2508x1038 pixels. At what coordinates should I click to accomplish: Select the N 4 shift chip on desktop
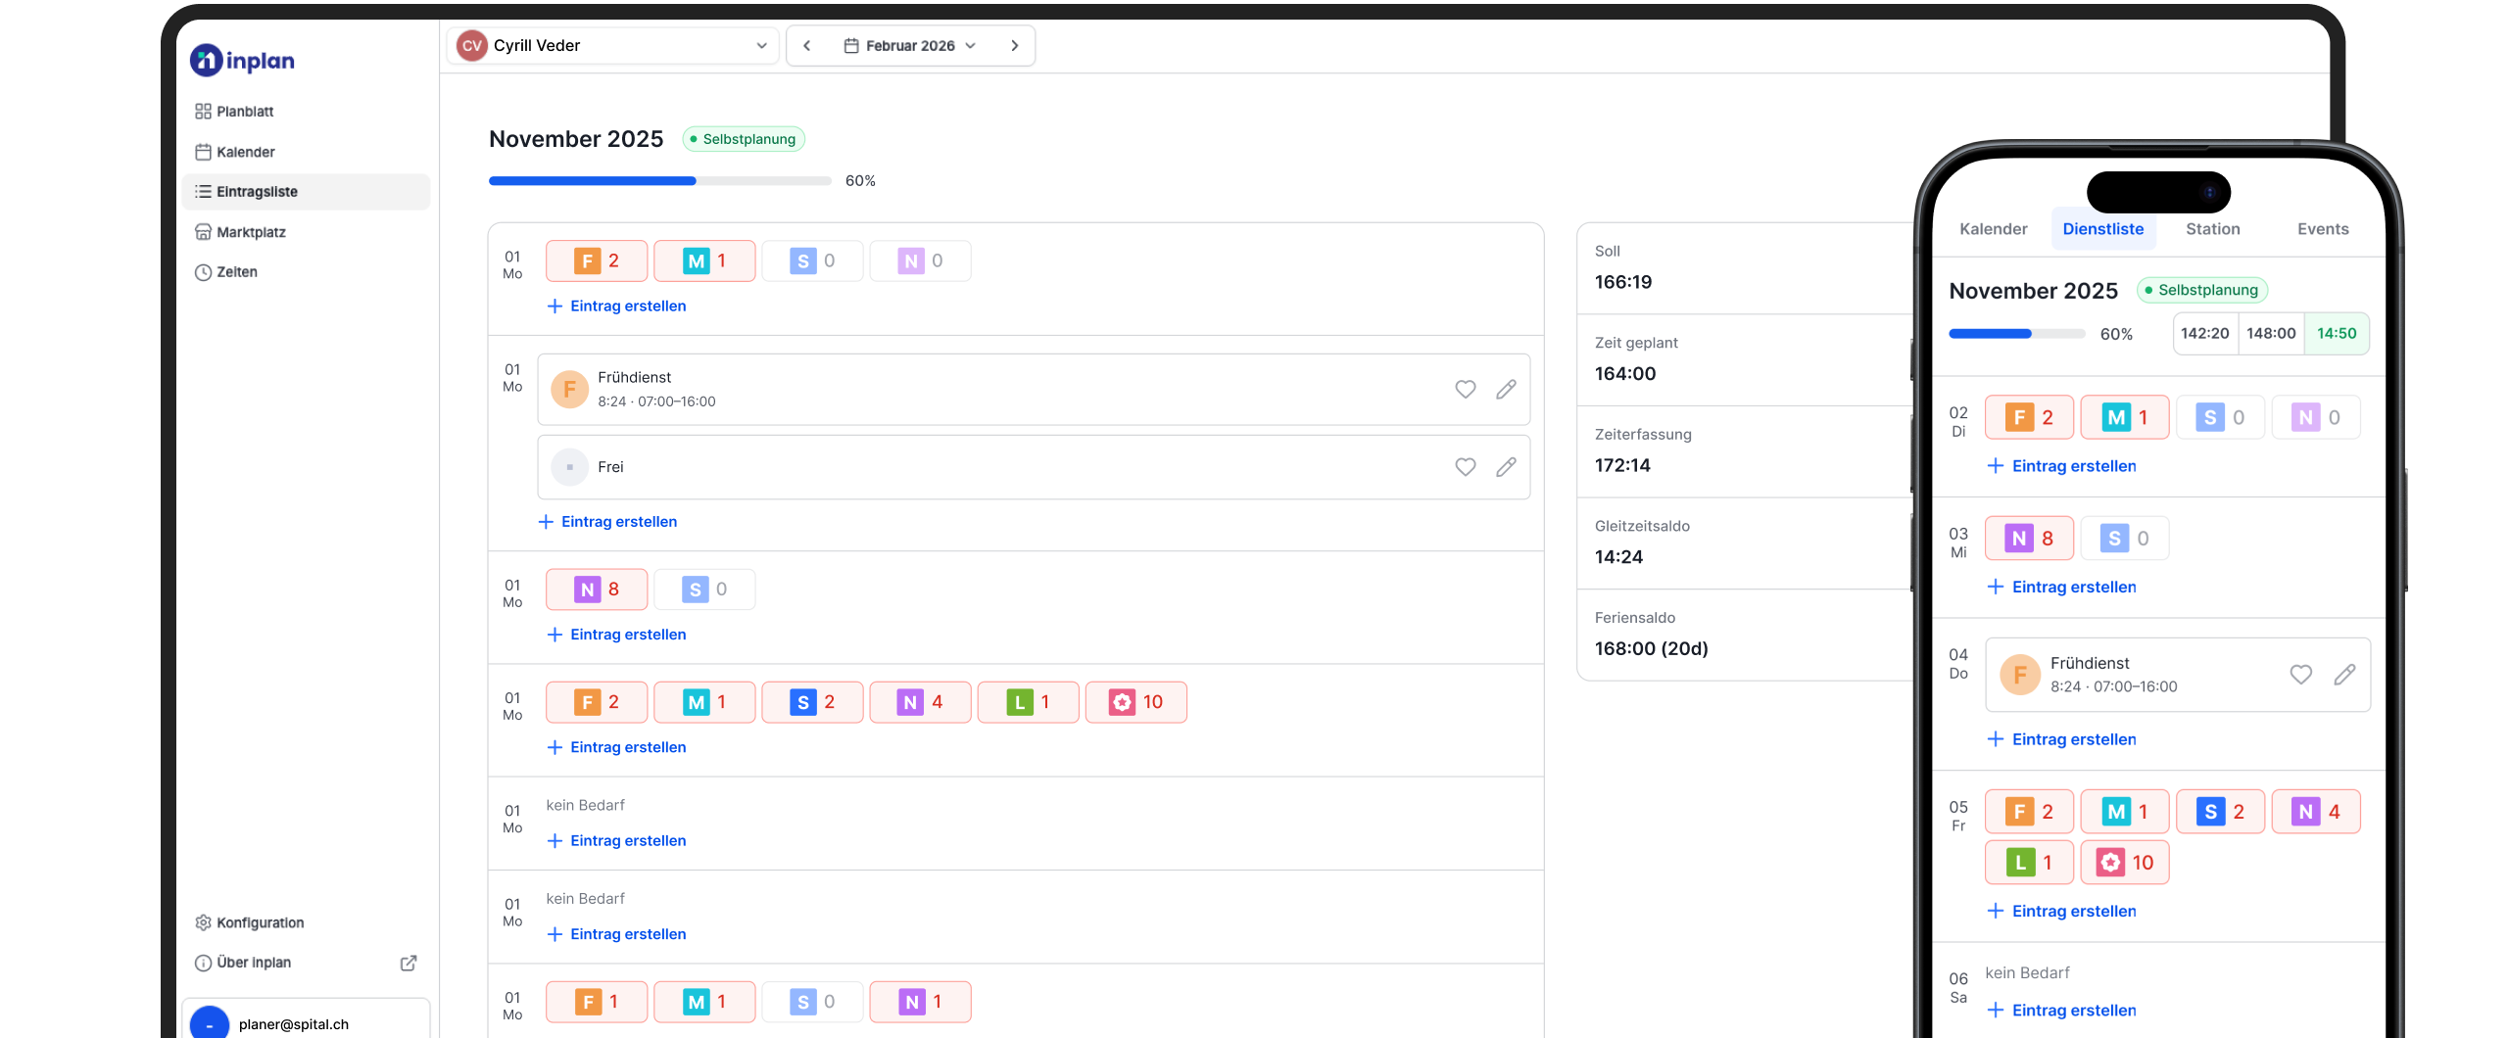tap(920, 702)
